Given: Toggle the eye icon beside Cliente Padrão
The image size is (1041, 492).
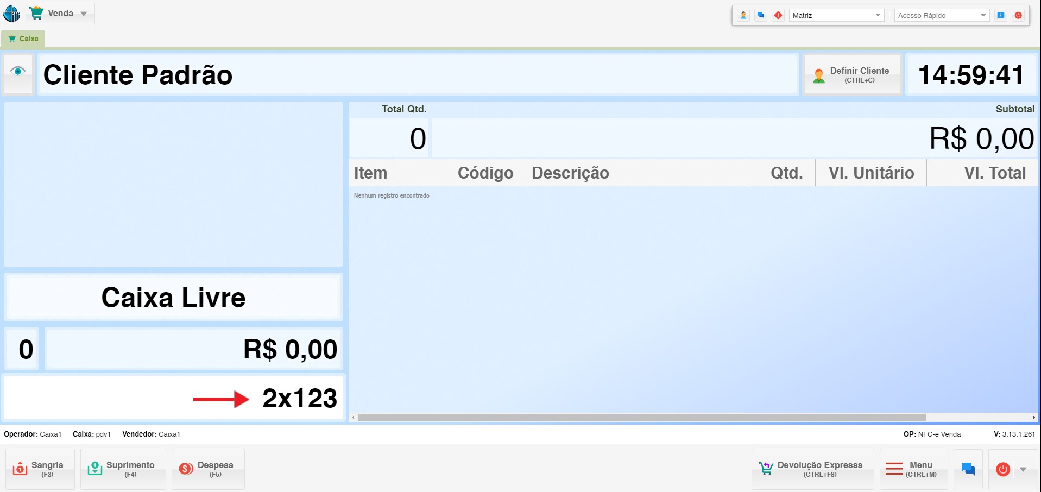Looking at the screenshot, I should pos(18,73).
